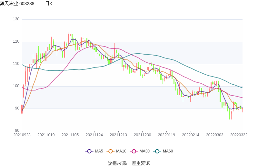
Task: Click the 恒生聚源 data source text
Action: pos(141,163)
